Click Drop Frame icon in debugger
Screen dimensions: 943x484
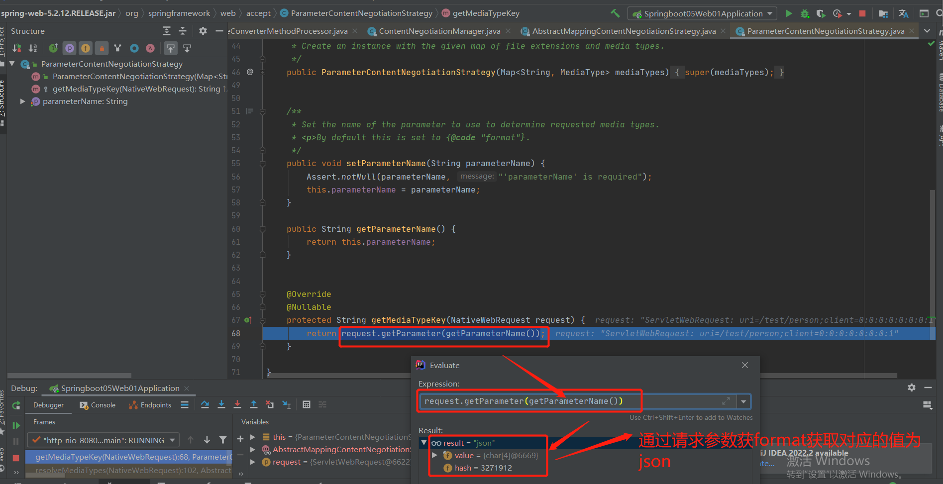click(270, 404)
